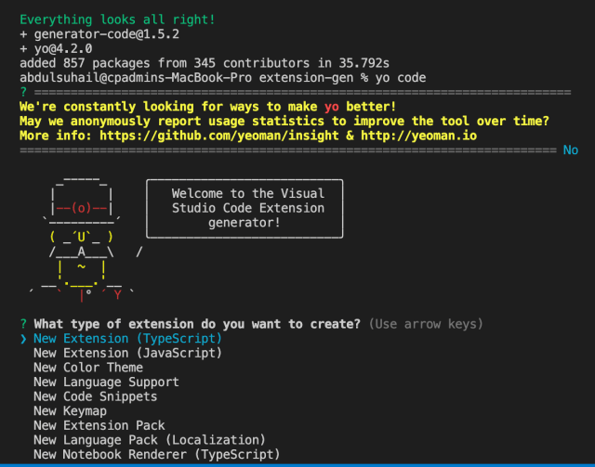This screenshot has height=467, width=595.
Task: Click the 'generator-code@1.5.2' line
Action: coord(99,34)
